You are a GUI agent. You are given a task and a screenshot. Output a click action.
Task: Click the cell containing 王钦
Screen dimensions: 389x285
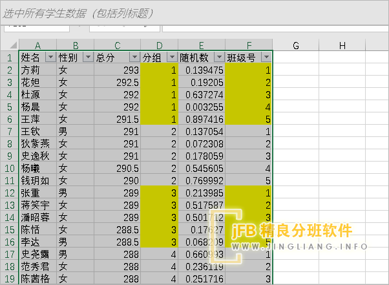tap(38, 131)
